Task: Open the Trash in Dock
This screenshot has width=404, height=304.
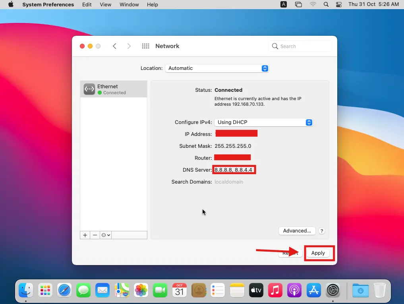Action: 379,290
